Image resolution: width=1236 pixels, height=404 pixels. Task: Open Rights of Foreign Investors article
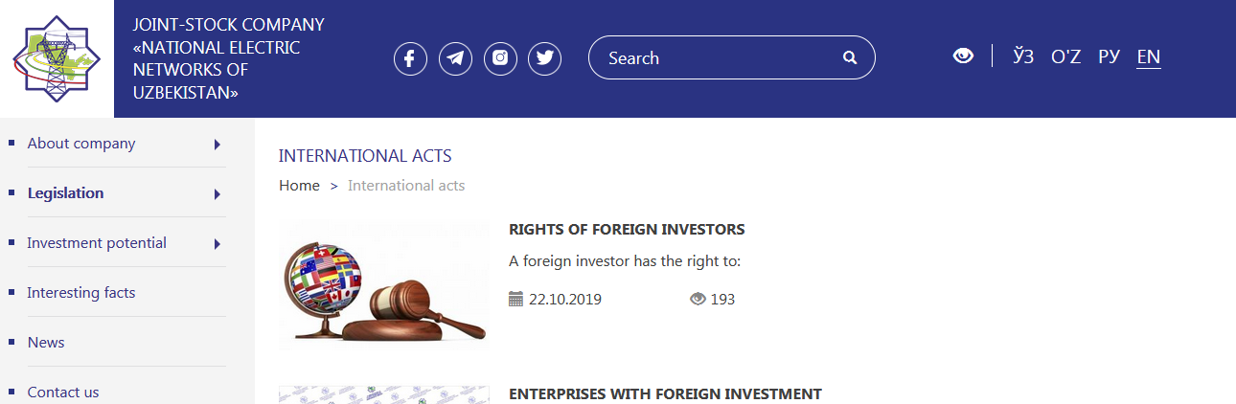click(x=627, y=230)
